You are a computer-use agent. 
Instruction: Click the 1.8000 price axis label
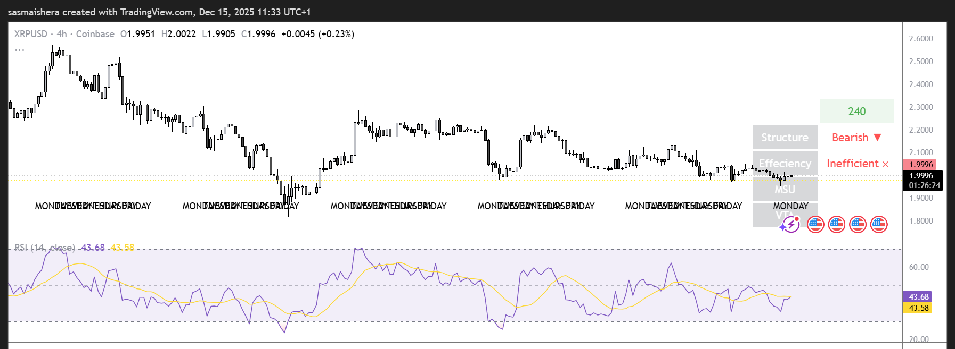(x=921, y=221)
